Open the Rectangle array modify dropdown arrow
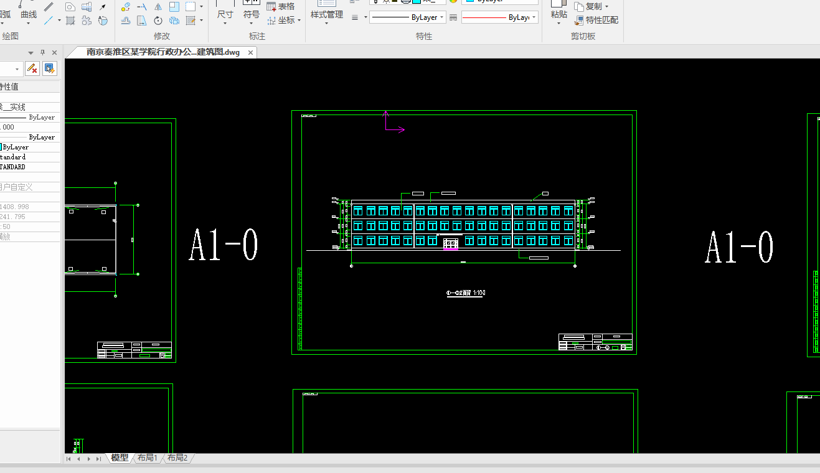 point(201,7)
